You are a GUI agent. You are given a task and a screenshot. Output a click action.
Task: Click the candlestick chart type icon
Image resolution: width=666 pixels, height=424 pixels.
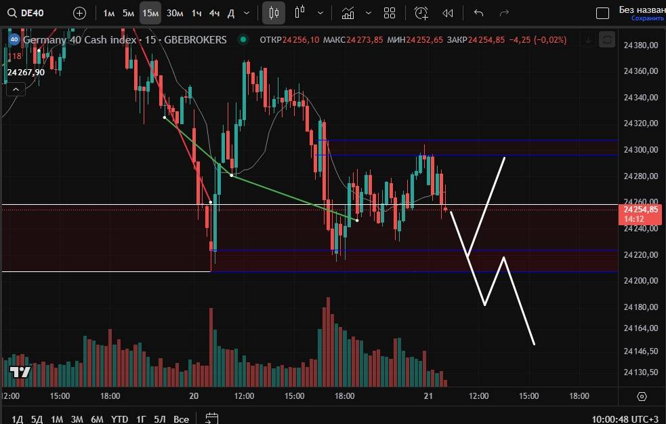(x=274, y=13)
